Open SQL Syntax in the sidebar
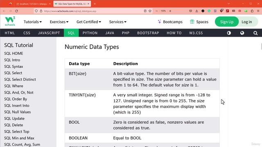 [14, 66]
